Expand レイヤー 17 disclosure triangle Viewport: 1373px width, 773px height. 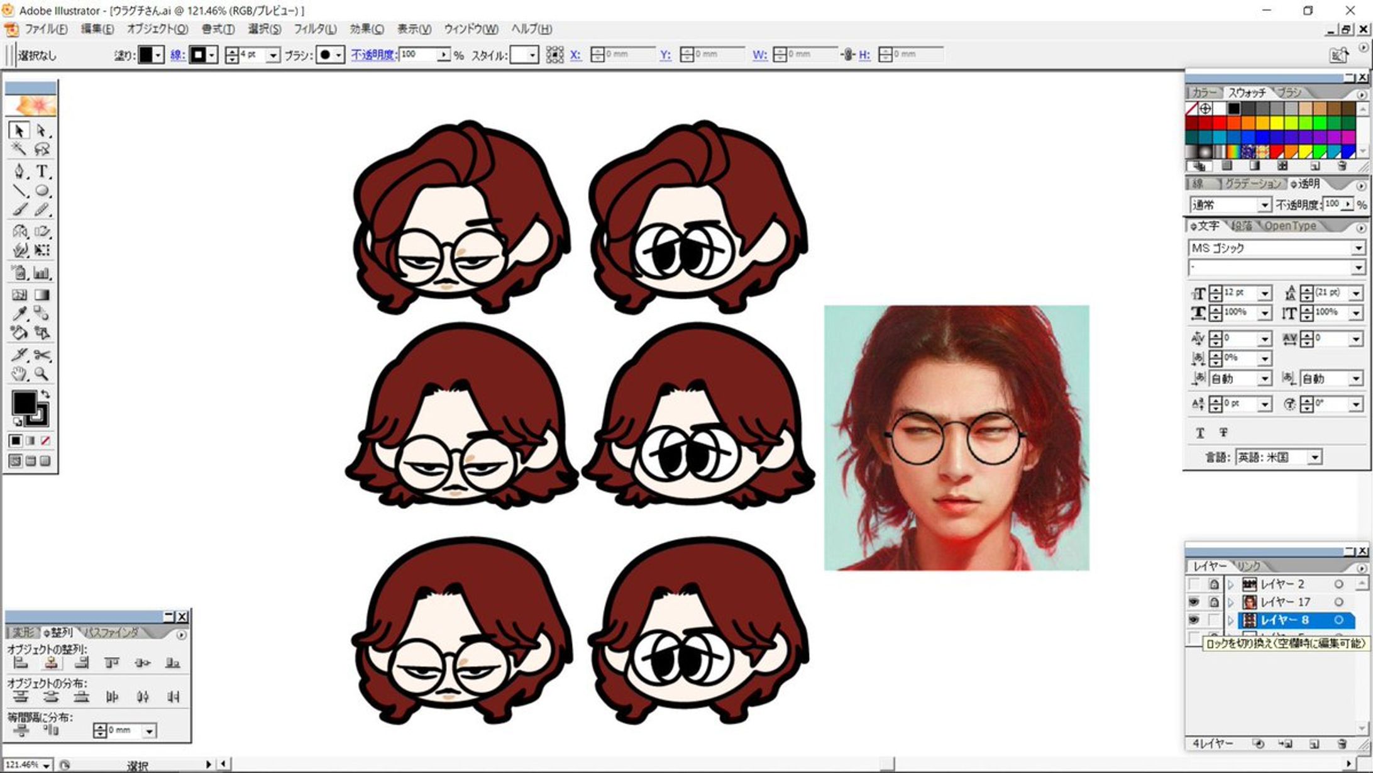[x=1231, y=603]
